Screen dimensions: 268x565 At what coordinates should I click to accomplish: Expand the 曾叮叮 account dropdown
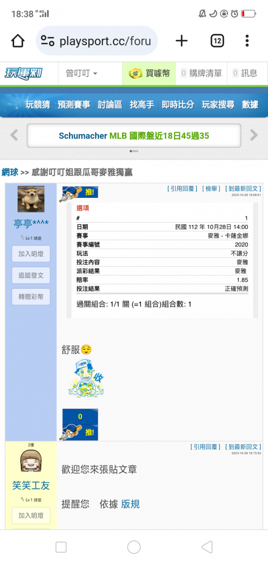point(81,73)
